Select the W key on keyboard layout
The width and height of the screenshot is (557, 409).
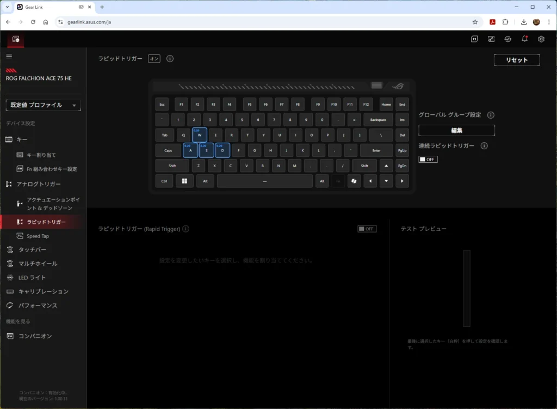pyautogui.click(x=200, y=135)
